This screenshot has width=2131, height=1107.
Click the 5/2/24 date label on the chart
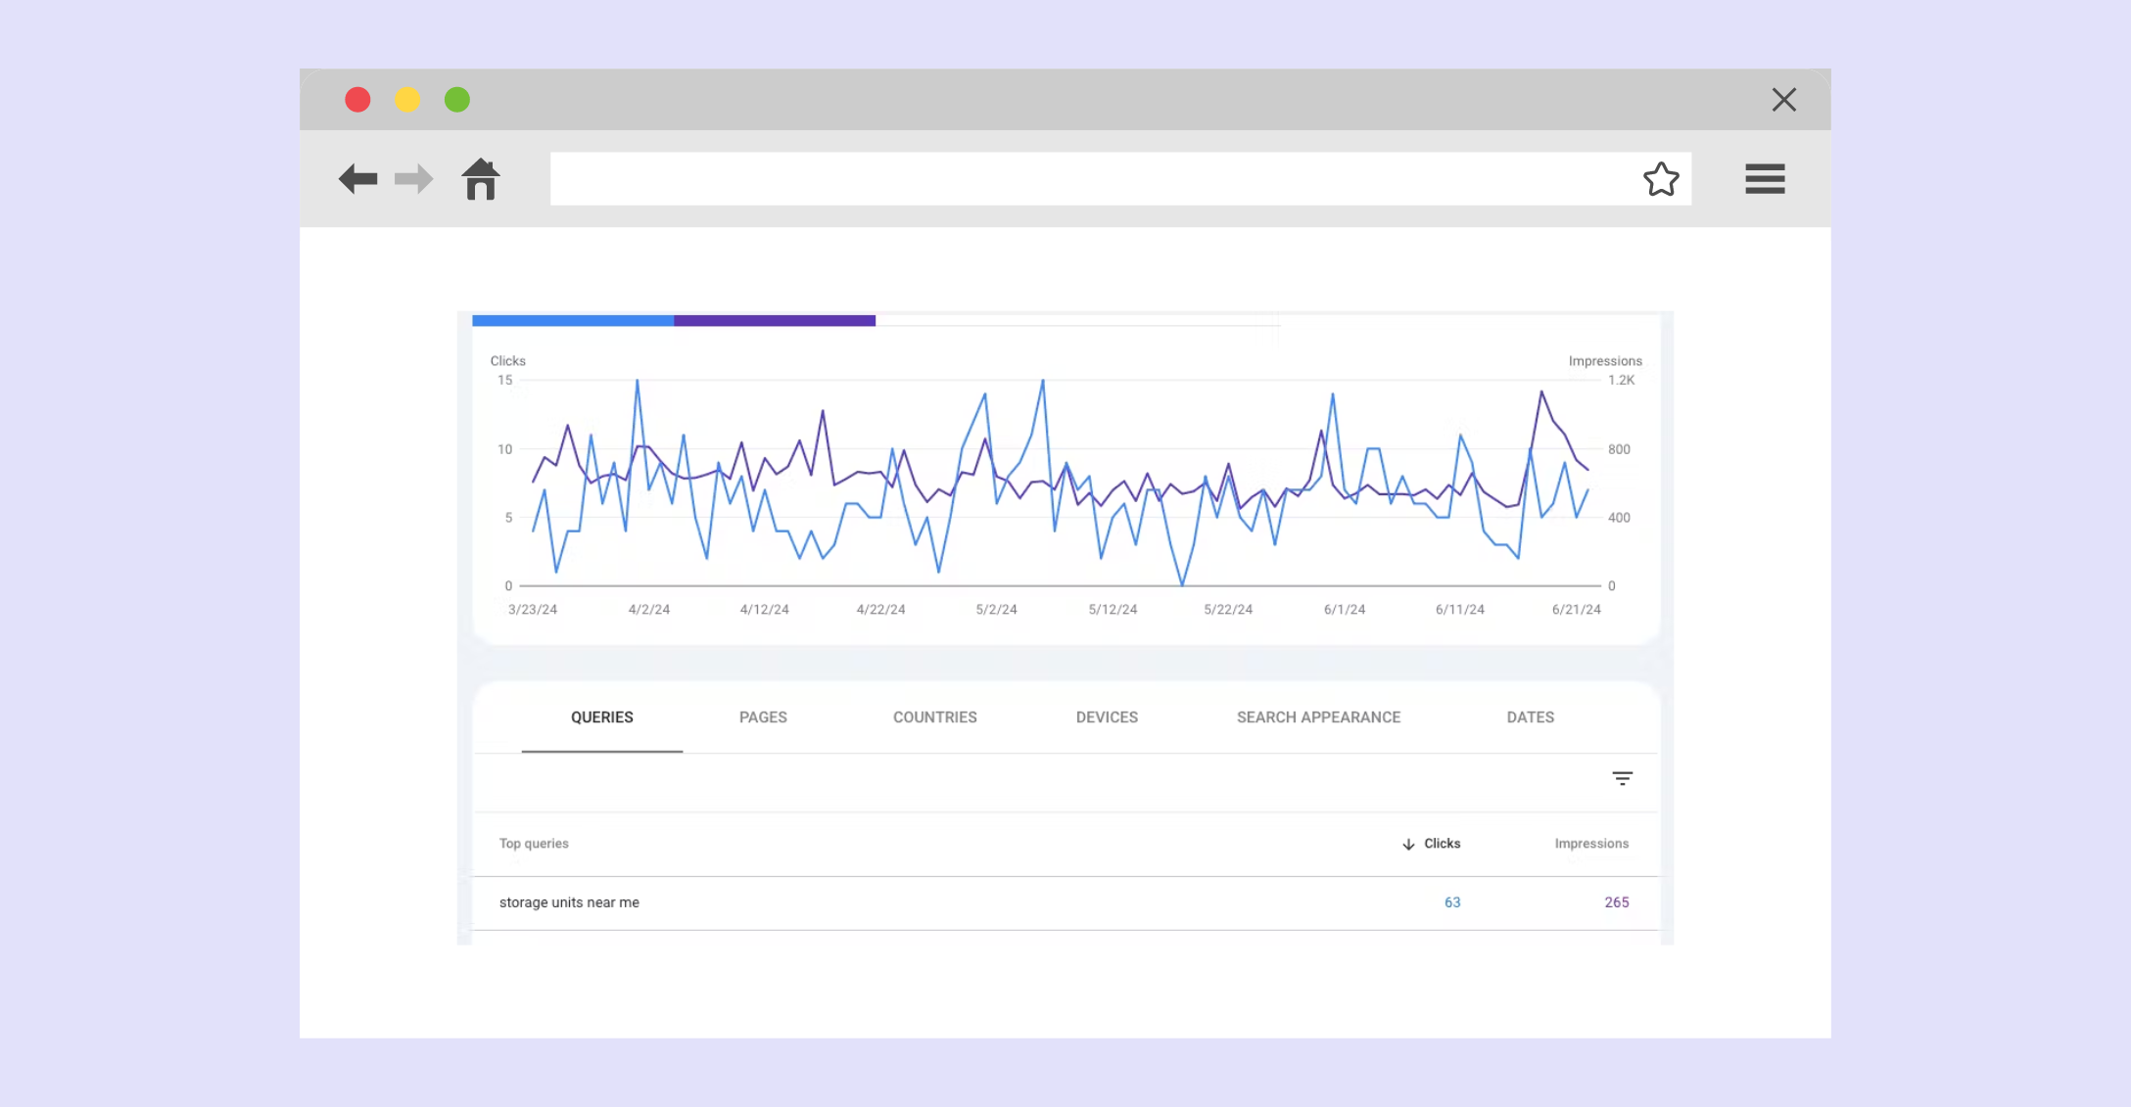pyautogui.click(x=996, y=610)
